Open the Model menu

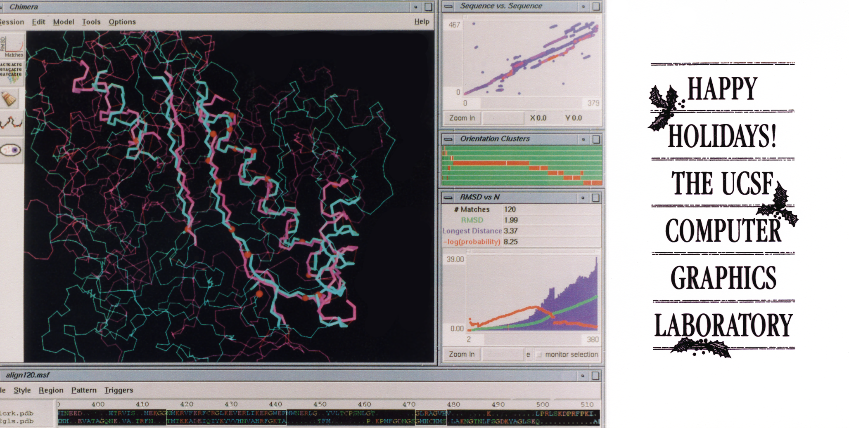[x=63, y=22]
